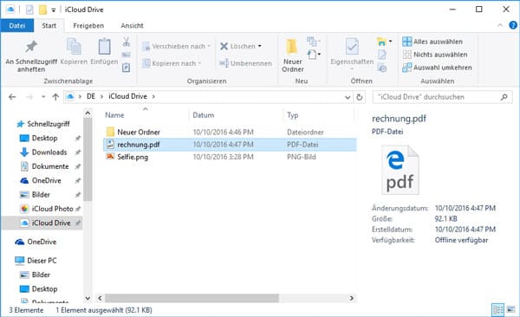
Task: Open the top-level OneDrive node
Action: 42,242
